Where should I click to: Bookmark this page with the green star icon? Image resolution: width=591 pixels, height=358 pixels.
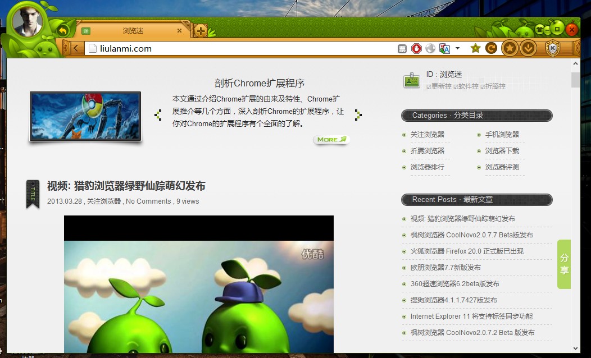475,48
